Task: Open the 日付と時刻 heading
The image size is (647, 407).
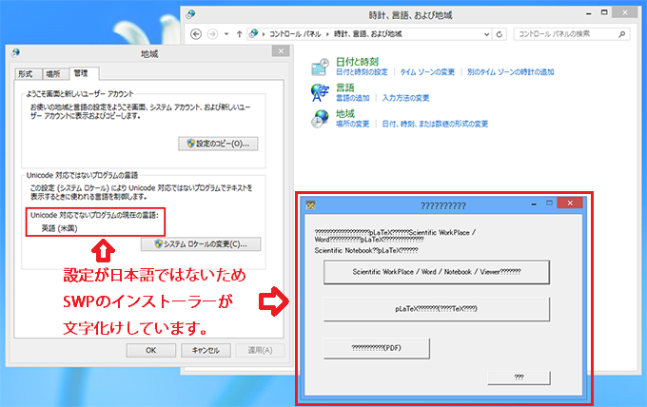Action: (x=357, y=62)
